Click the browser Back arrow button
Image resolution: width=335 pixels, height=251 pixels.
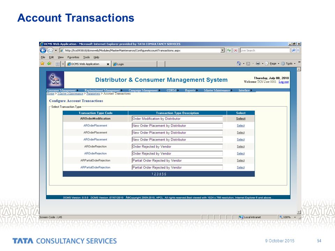click(x=43, y=50)
